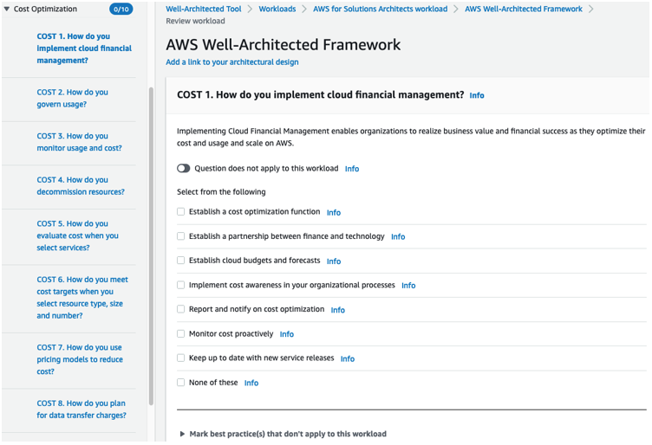Screen dimensions: 652x445
Task: Check 'Establish a cost optimization function'
Action: (180, 212)
